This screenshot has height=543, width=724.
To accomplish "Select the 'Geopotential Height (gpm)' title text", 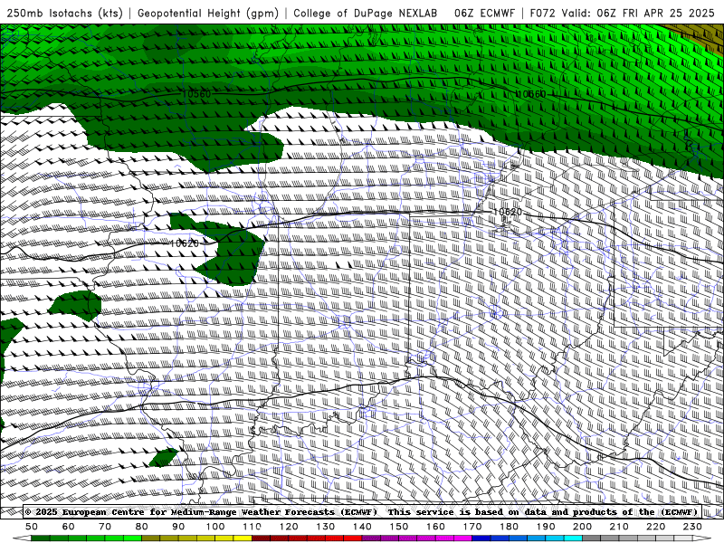I will 208,13.
